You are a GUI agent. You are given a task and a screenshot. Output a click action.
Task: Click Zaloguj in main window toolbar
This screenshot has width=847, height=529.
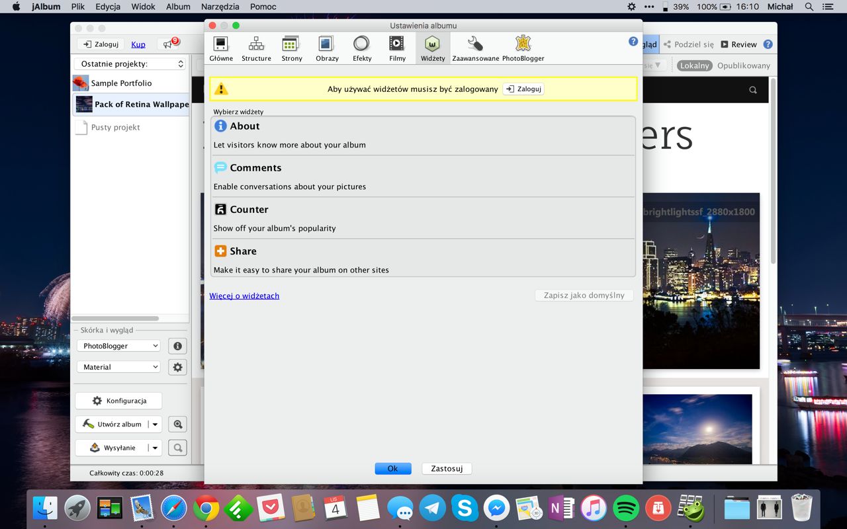(x=101, y=44)
